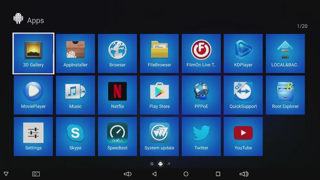The image size is (320, 180).
Task: Click the Apps heading text
Action: [x=36, y=20]
